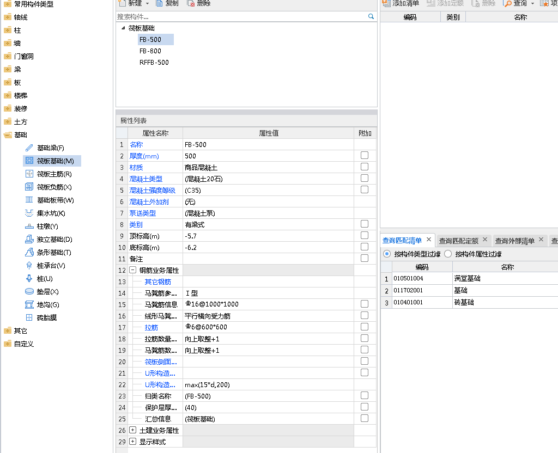
Task: Select the 垫层(X) cushion layer icon
Action: [29, 292]
